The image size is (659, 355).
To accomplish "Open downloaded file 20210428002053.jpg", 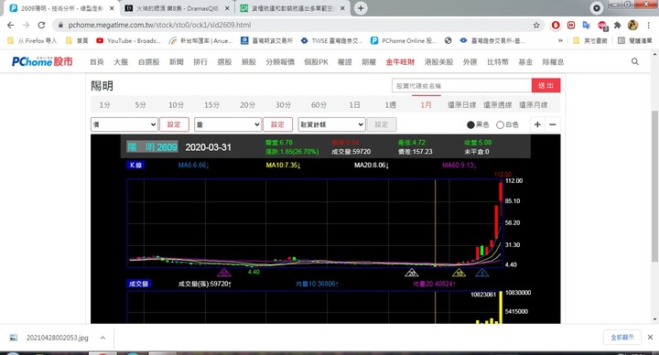I will click(57, 338).
